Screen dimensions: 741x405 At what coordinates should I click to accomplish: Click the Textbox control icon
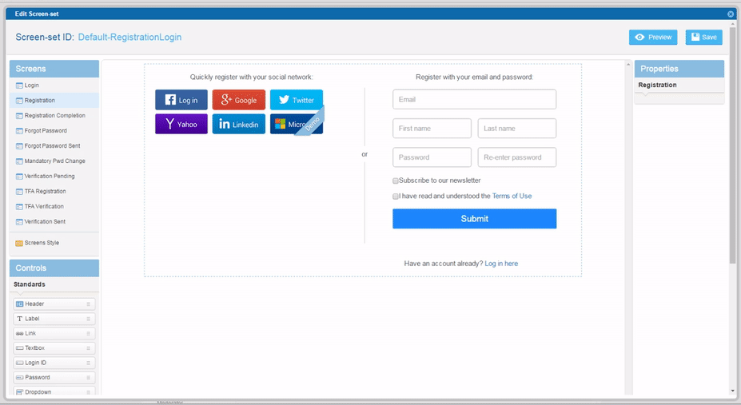[x=19, y=348]
